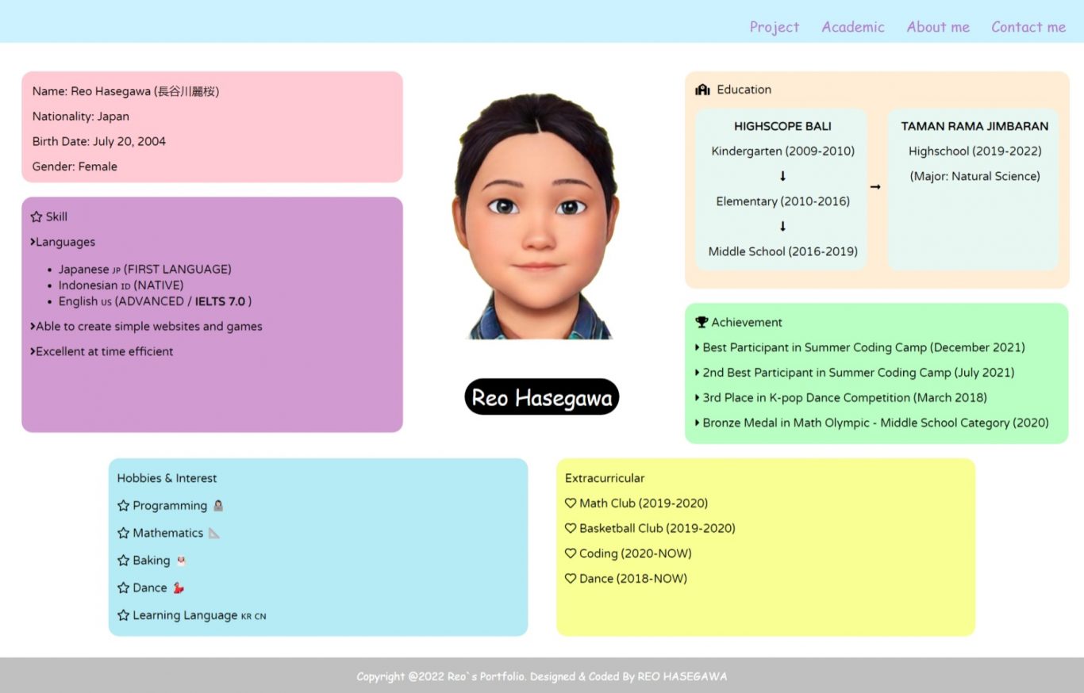Screen dimensions: 1084x693
Task: Navigate to the Contact me link
Action: (x=1028, y=27)
